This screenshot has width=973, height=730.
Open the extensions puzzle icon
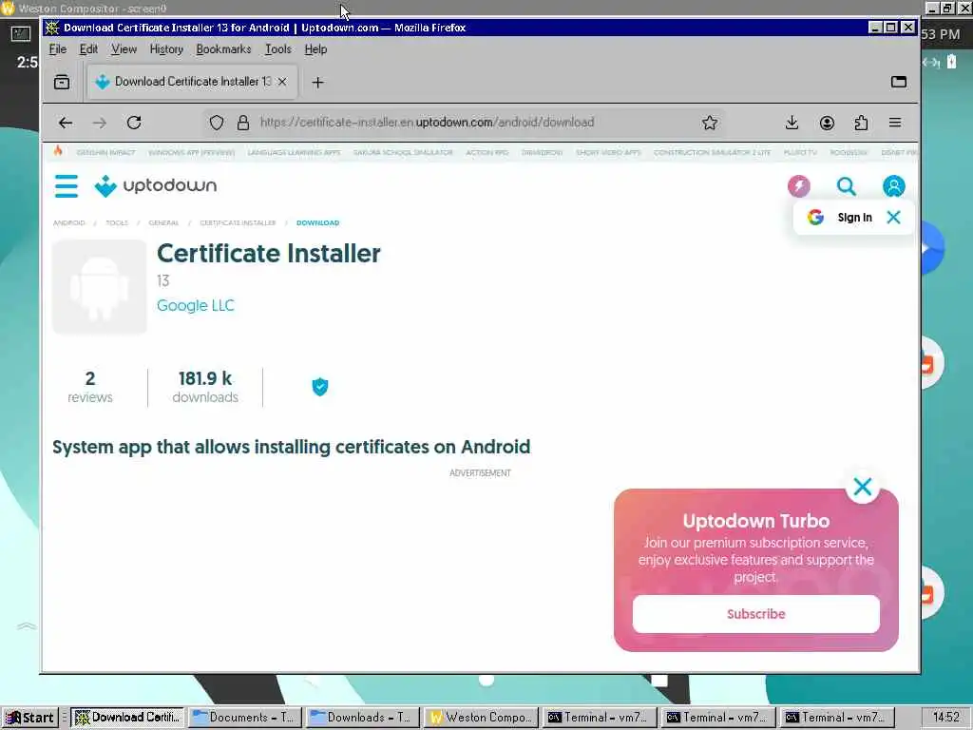(x=861, y=123)
